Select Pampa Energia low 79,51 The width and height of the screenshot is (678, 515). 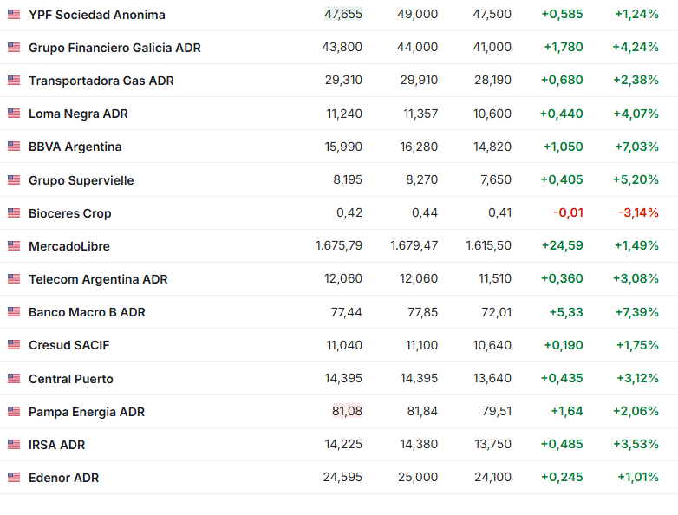[x=497, y=411]
